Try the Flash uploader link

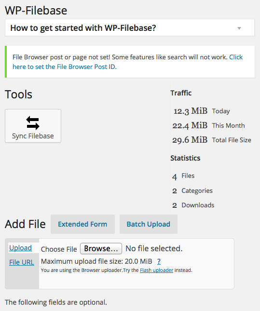click(x=156, y=270)
